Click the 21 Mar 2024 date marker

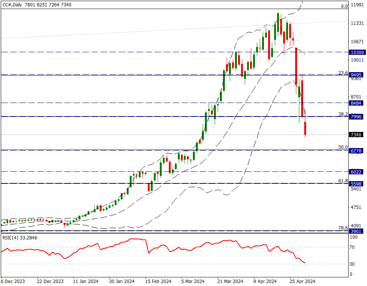coord(230,281)
